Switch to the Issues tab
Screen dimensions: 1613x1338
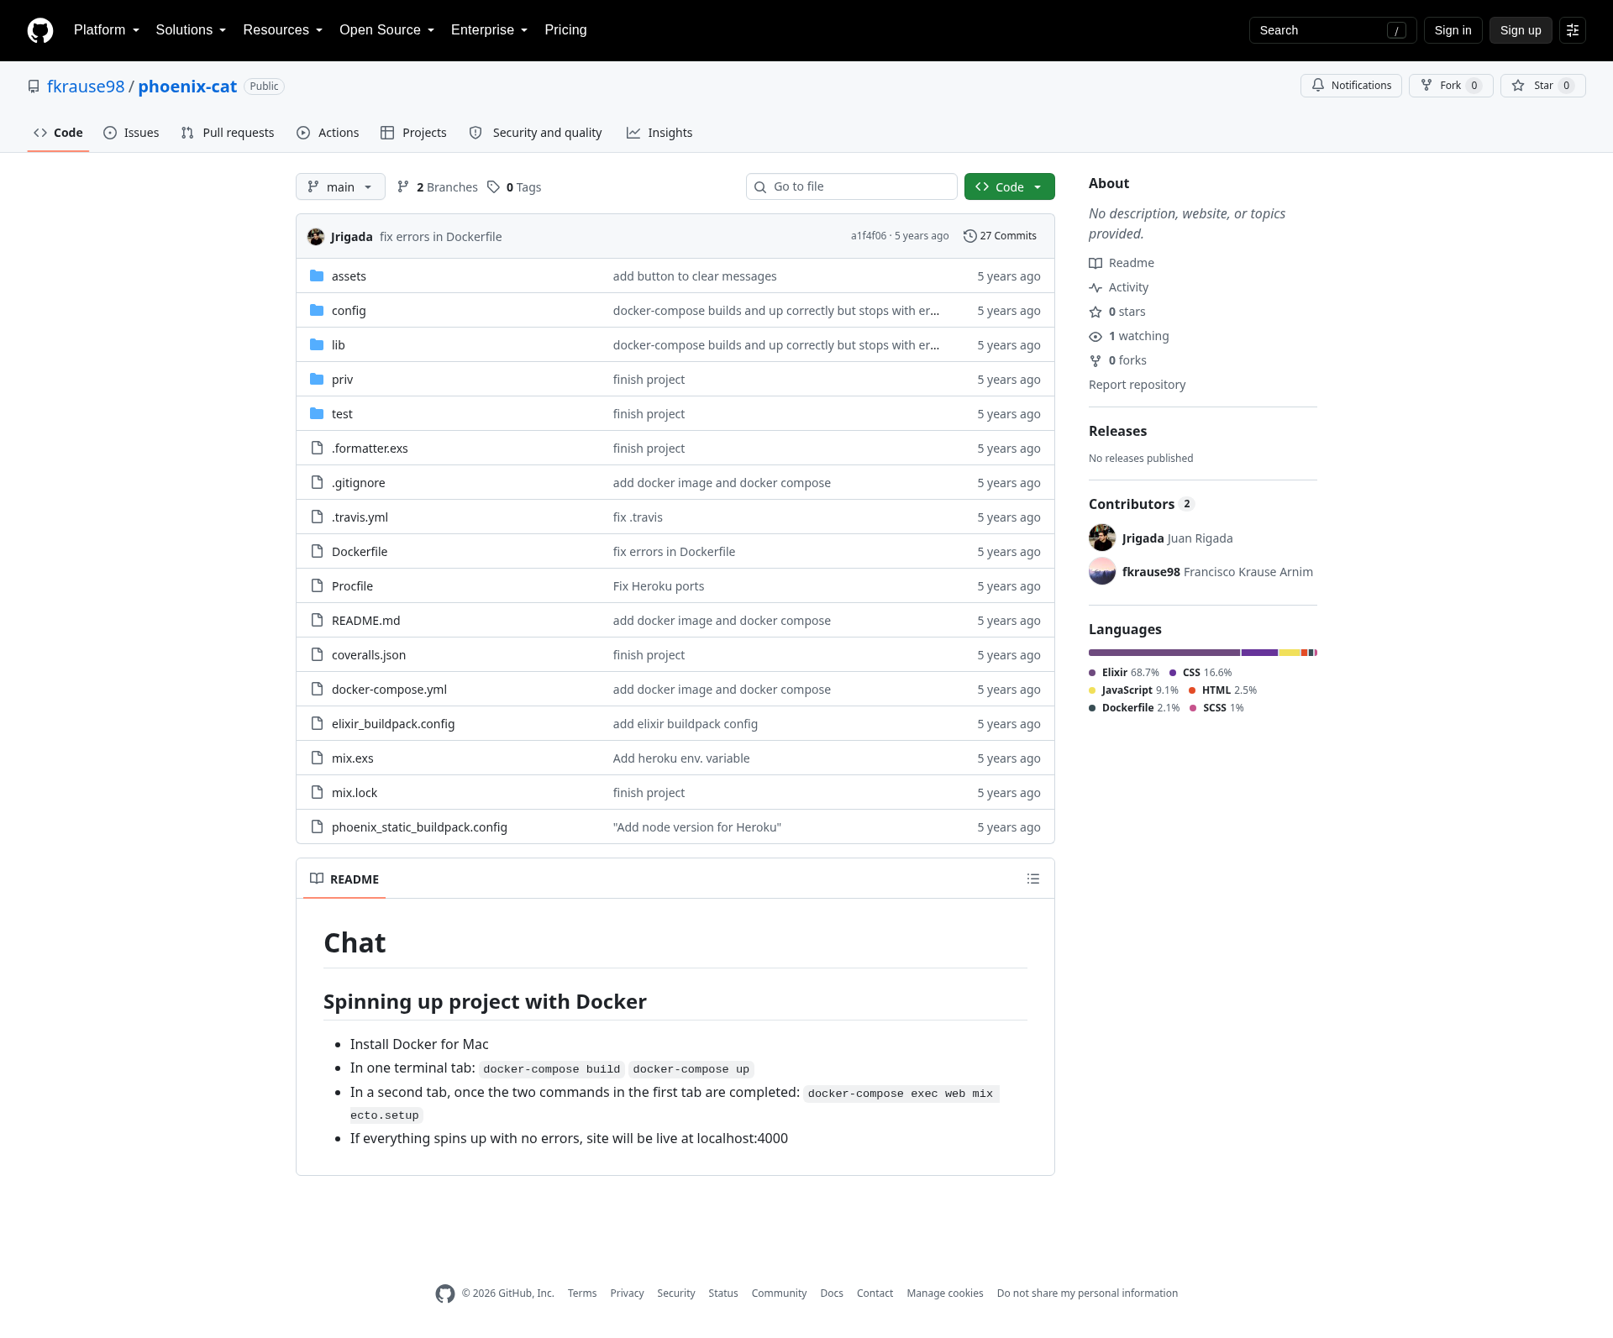pos(131,133)
